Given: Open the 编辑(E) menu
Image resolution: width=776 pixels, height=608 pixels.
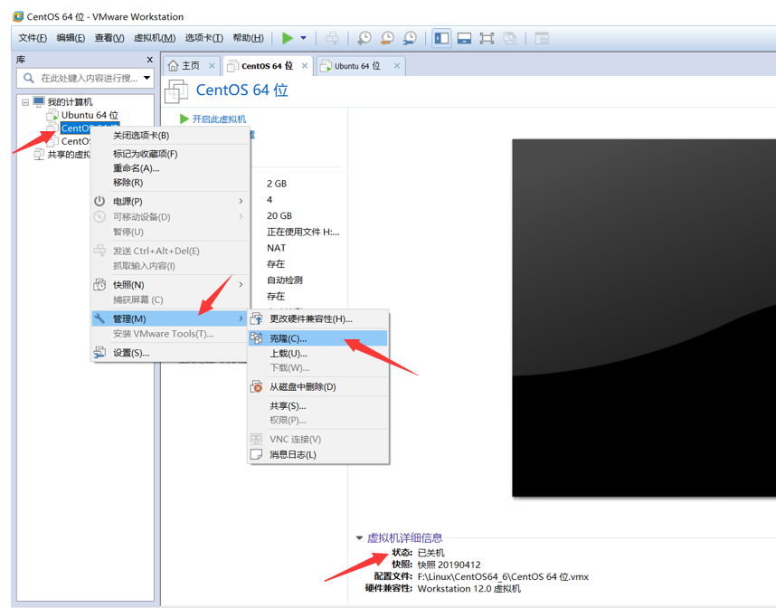Looking at the screenshot, I should click(x=71, y=38).
